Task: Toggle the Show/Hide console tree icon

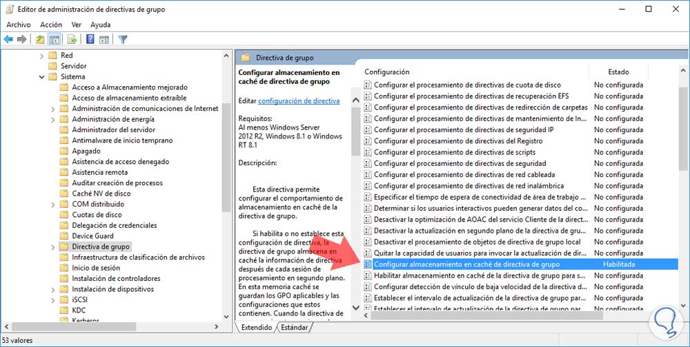Action: click(55, 39)
